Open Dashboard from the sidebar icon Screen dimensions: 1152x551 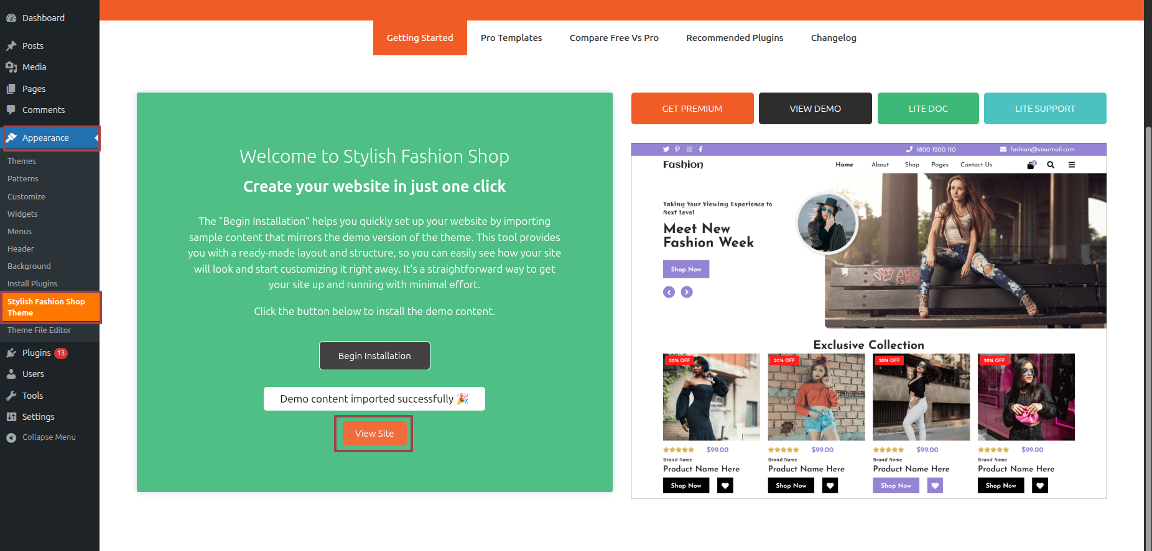(11, 18)
